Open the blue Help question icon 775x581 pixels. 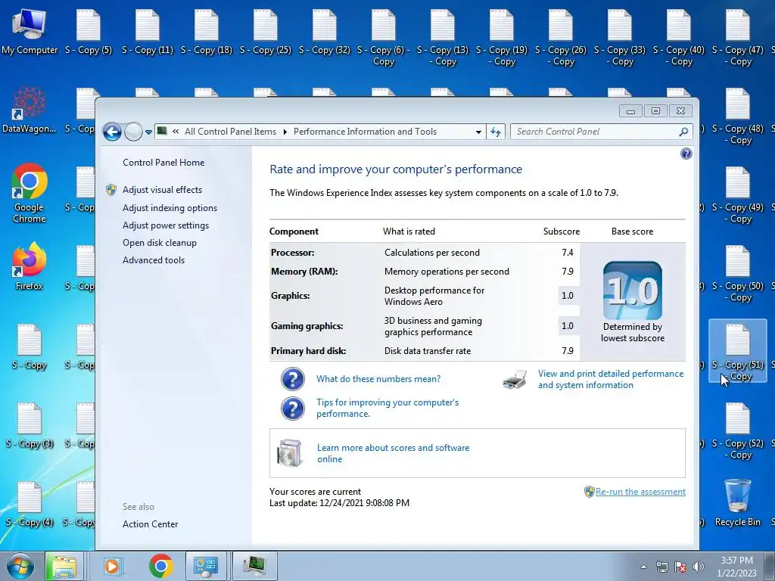686,154
